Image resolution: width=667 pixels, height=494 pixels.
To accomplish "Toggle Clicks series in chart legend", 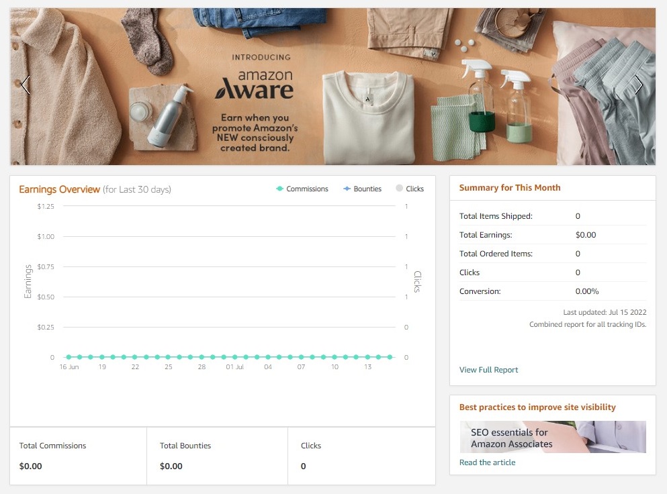I will point(410,189).
